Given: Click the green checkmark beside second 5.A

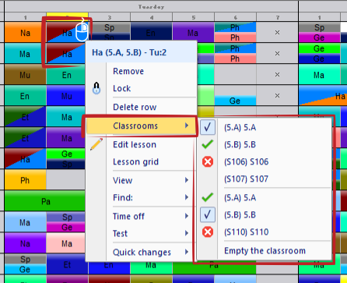Looking at the screenshot, I should point(208,197).
